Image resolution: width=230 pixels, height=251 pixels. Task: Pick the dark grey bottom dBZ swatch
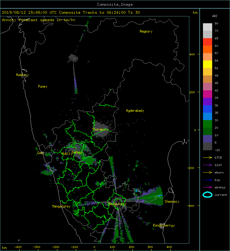[207, 146]
